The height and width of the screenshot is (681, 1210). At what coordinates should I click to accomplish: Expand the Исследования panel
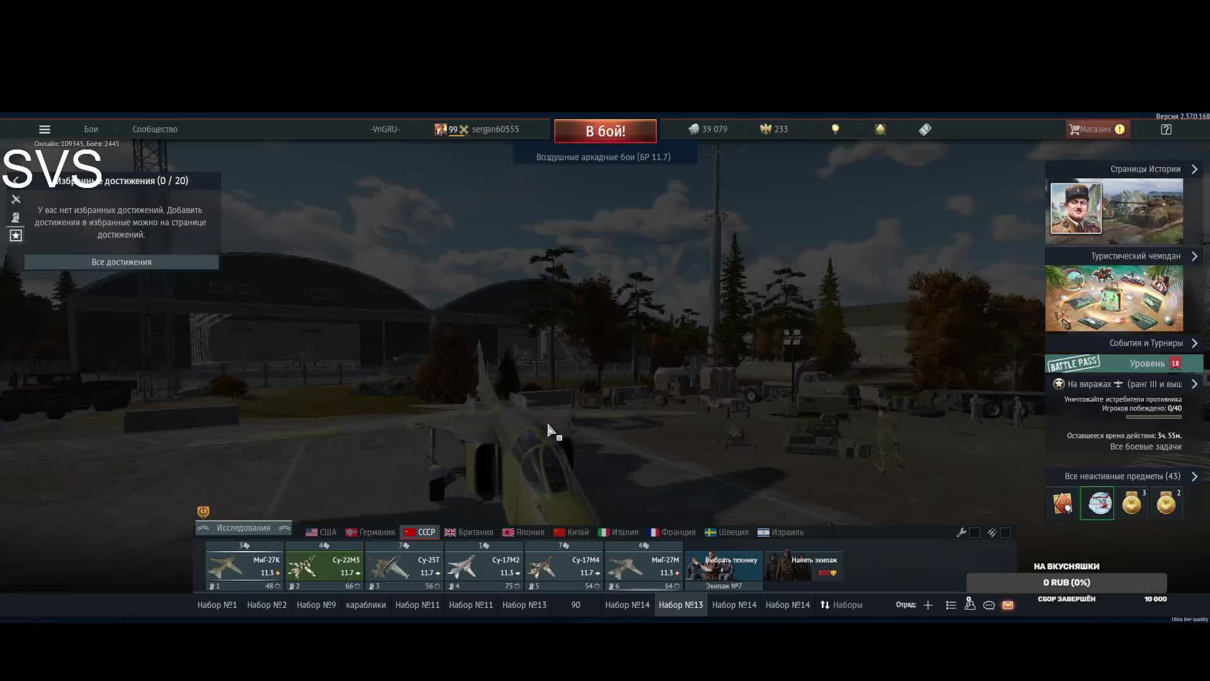tap(243, 528)
